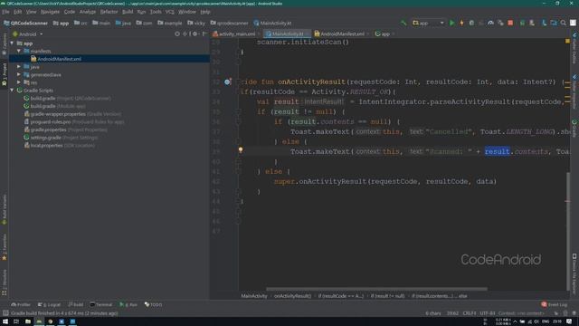Expand the res folder
The image size is (579, 326).
[x=19, y=82]
